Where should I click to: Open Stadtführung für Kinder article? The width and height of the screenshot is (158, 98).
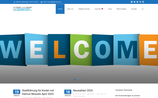38,92
